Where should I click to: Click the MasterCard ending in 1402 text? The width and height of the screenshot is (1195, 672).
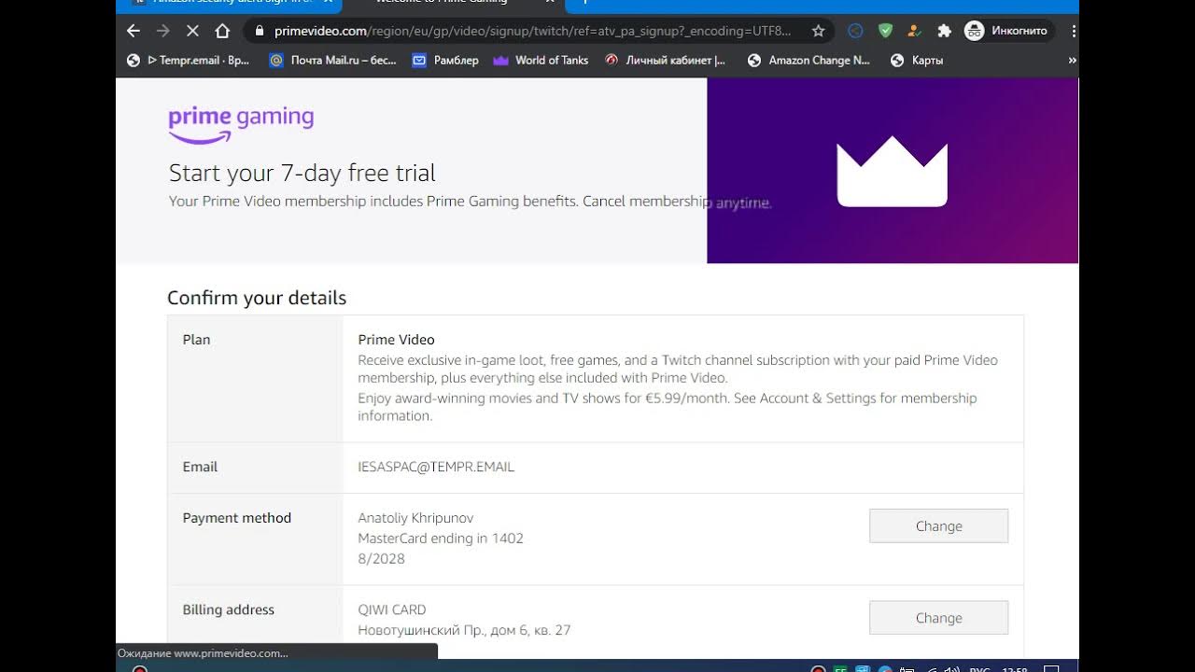pyautogui.click(x=441, y=539)
